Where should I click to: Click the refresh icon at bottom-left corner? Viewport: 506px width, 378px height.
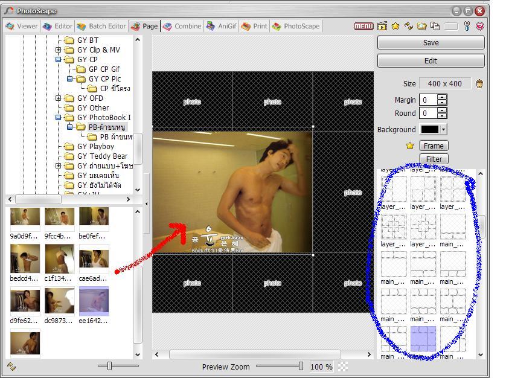11,367
